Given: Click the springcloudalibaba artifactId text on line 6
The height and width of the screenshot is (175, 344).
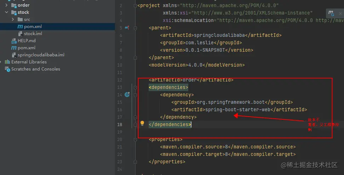Looking at the screenshot, I should point(219,35).
